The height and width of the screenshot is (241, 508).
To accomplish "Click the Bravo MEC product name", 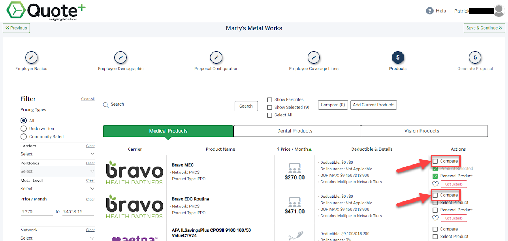I will [x=183, y=165].
